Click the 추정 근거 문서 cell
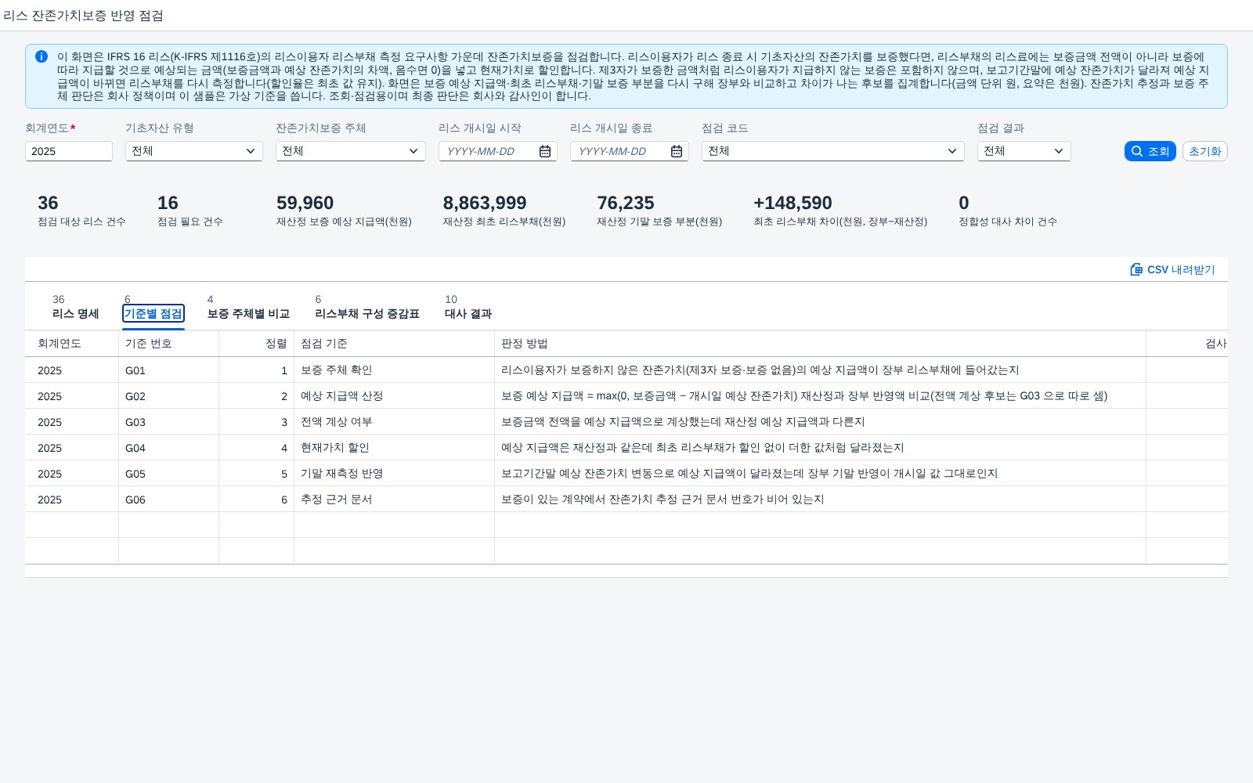1253x783 pixels. (395, 500)
